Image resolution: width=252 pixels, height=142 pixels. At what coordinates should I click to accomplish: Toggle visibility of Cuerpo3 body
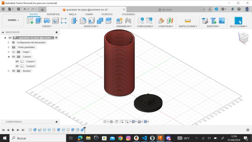coord(17,66)
